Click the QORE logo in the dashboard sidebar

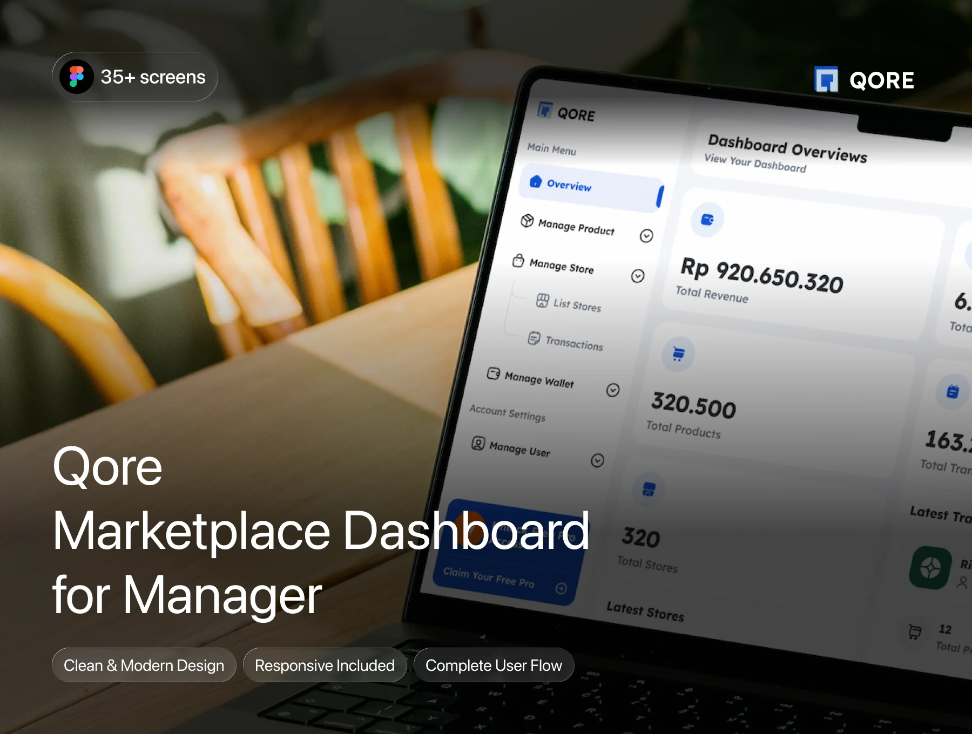click(566, 113)
